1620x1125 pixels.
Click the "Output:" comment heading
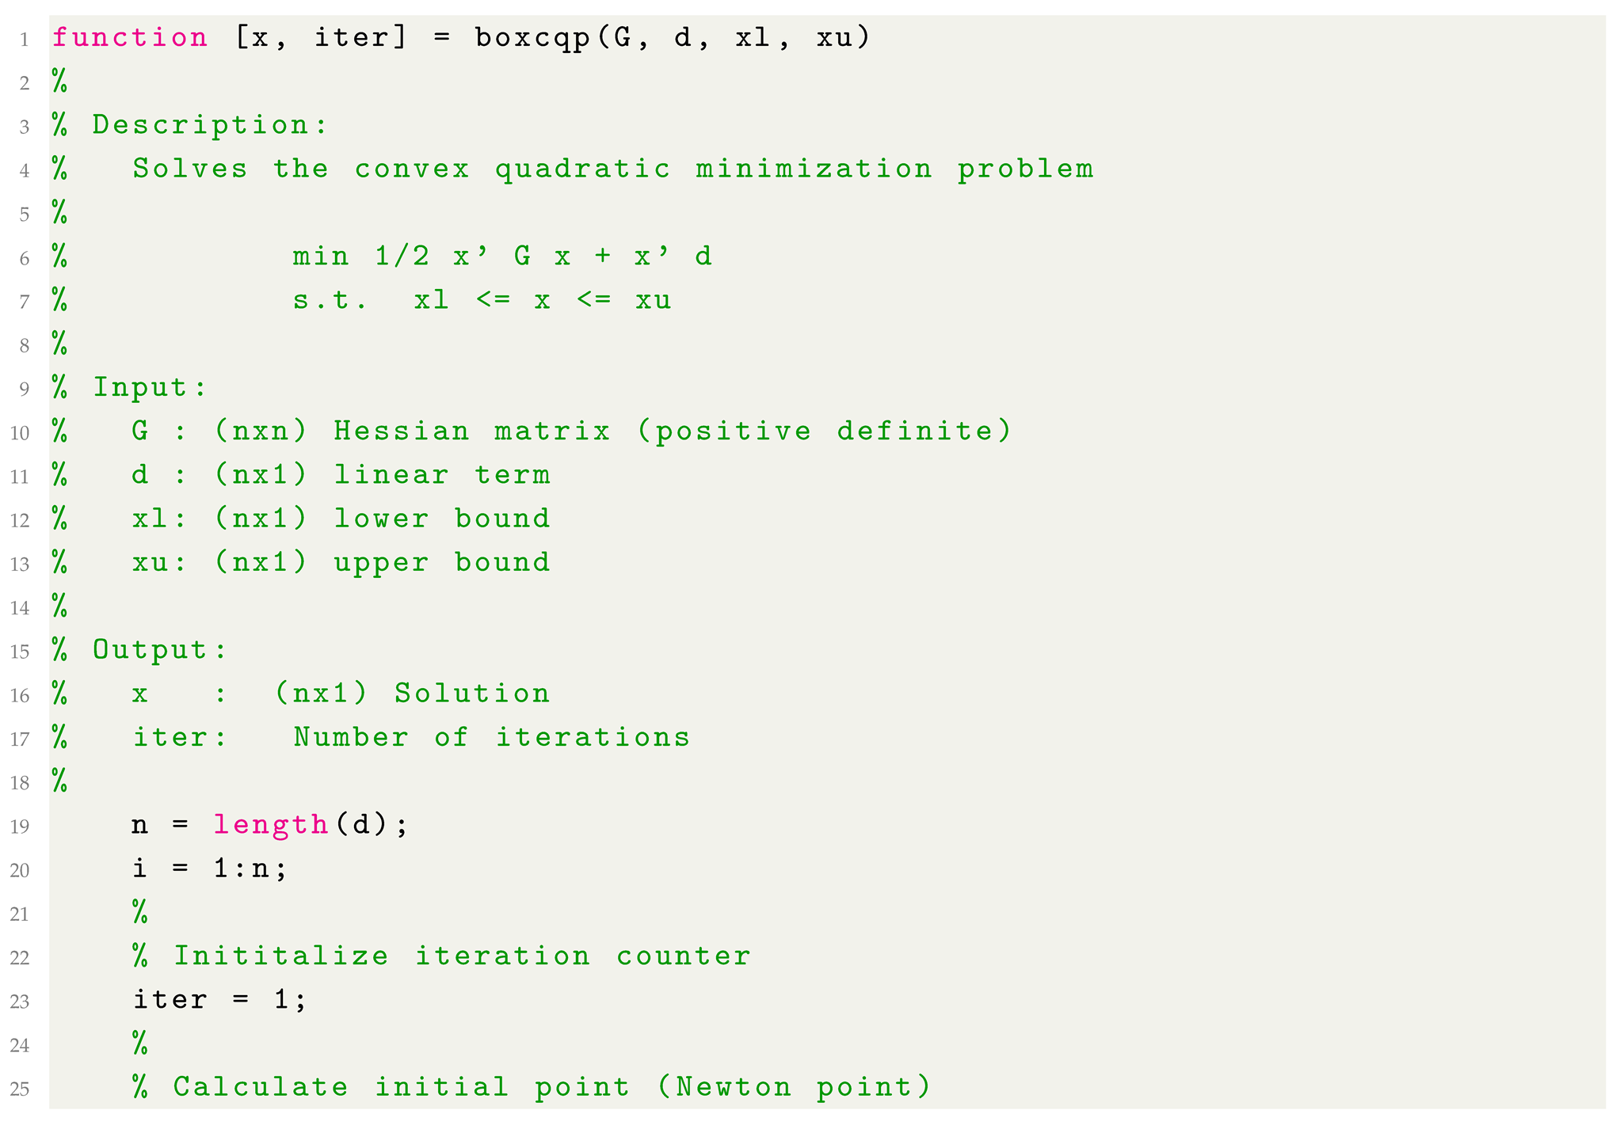(x=160, y=650)
